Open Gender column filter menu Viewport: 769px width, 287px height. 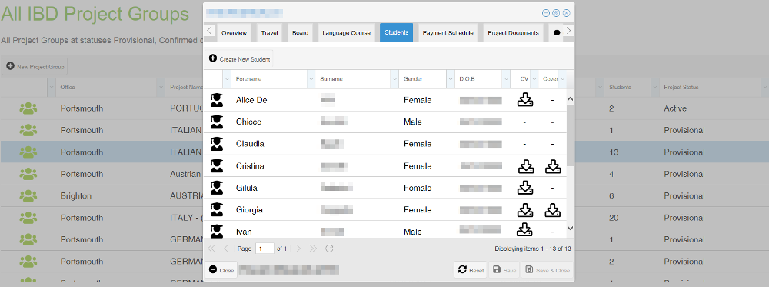coord(451,79)
